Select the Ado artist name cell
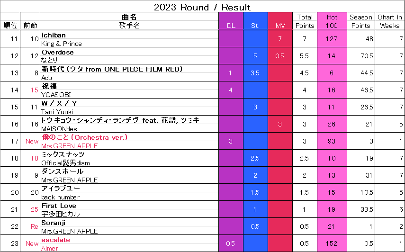Screen dimensions: 405x252 click(x=129, y=78)
